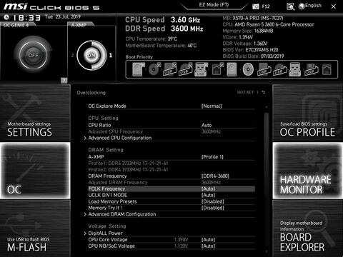The height and width of the screenshot is (257, 343).
Task: Click the CPU Speed 3.60 GHz readout
Action: coord(163,20)
